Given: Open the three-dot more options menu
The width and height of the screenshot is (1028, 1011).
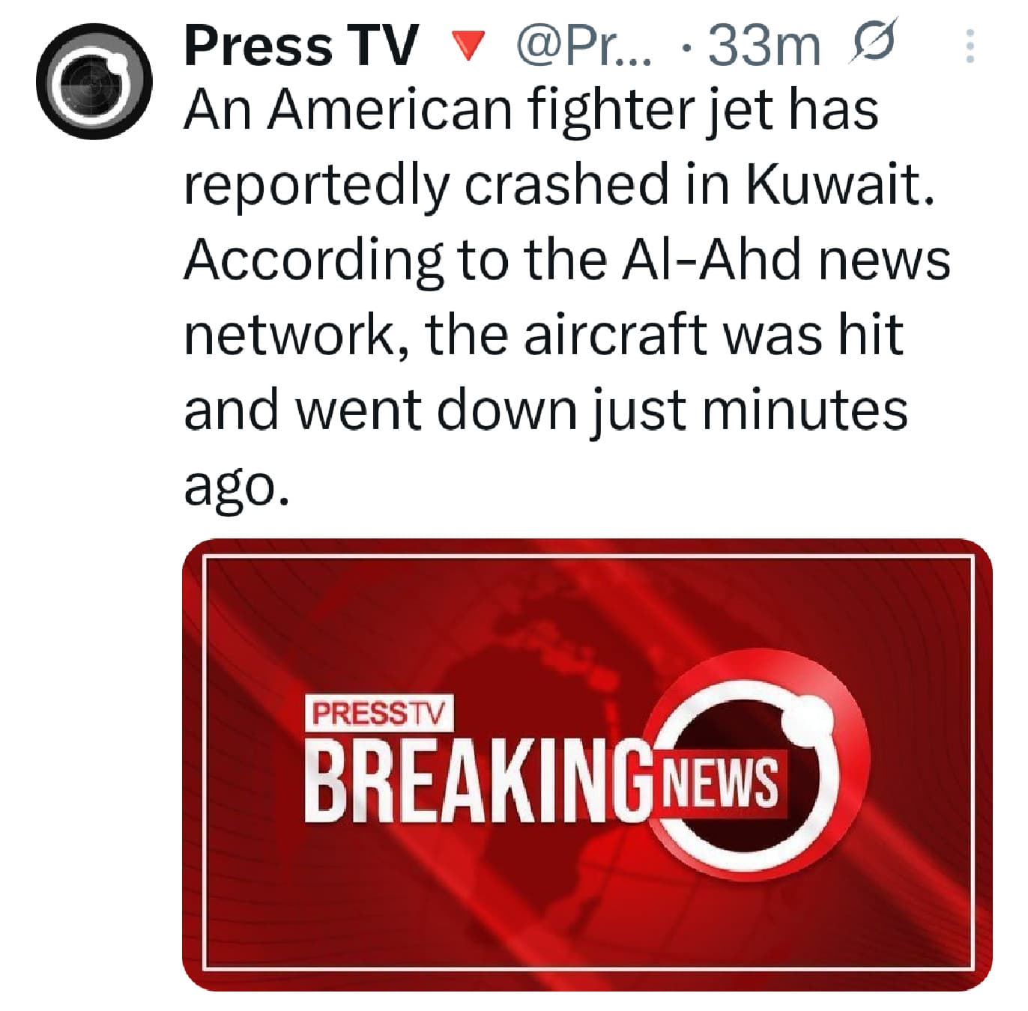Looking at the screenshot, I should (x=970, y=46).
